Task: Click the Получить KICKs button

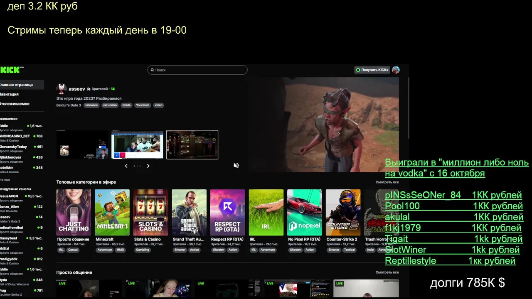Action: pos(372,70)
